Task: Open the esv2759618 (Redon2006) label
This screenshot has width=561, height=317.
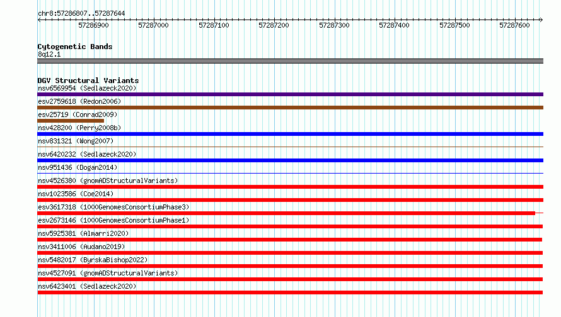Action: (x=79, y=101)
